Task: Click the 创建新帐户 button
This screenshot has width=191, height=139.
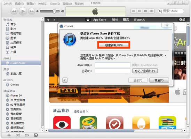Action: pyautogui.click(x=114, y=45)
